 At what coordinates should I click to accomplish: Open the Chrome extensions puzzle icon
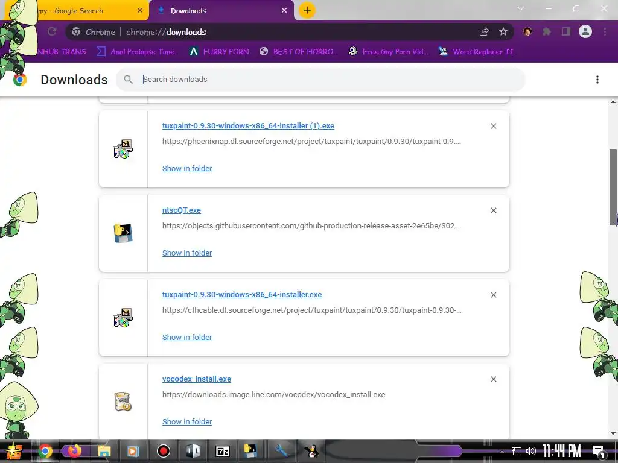[x=547, y=31]
